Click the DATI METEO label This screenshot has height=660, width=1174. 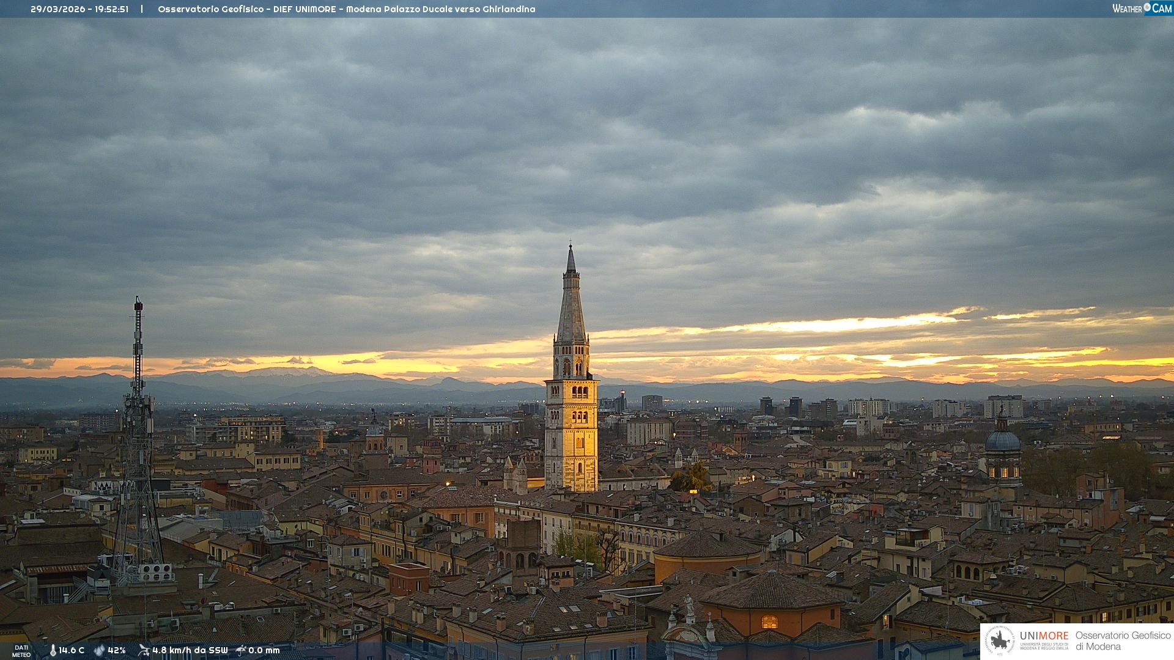pyautogui.click(x=21, y=651)
